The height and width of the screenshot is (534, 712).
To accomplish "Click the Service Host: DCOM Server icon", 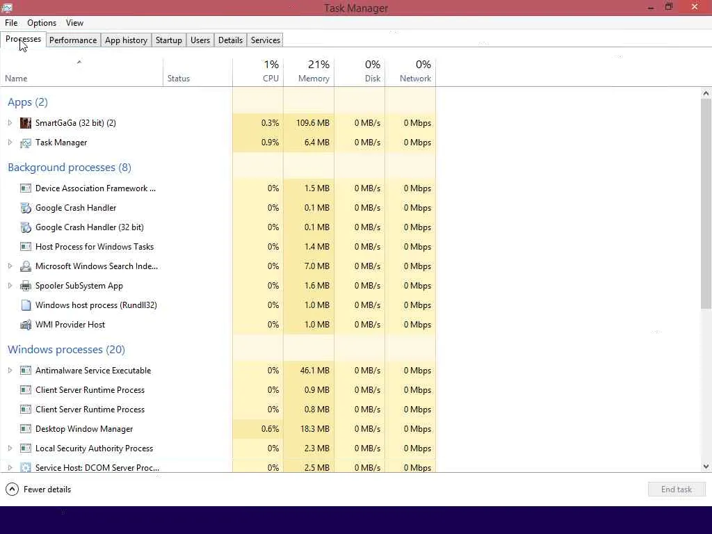I will pos(26,467).
